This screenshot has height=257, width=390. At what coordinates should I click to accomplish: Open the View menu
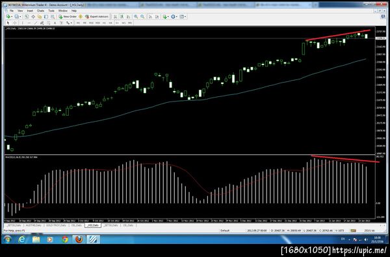tap(20, 10)
